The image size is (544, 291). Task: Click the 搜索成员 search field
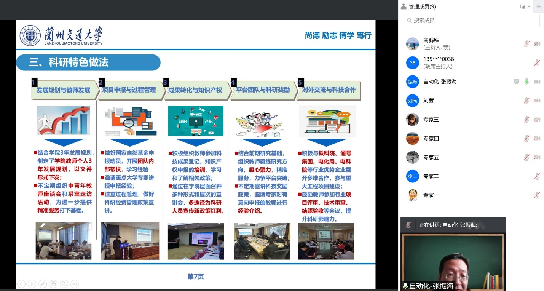[471, 21]
